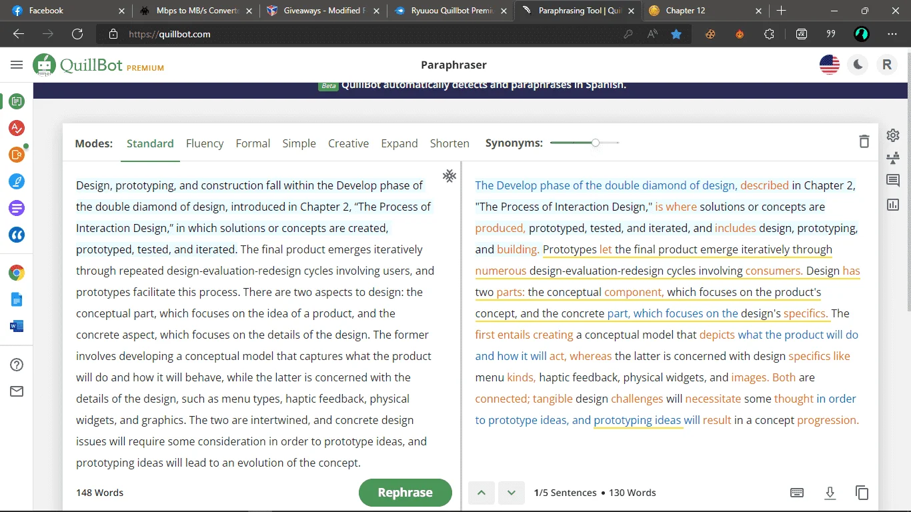
Task: Click the cookie extension icon in toolbar
Action: click(x=711, y=34)
